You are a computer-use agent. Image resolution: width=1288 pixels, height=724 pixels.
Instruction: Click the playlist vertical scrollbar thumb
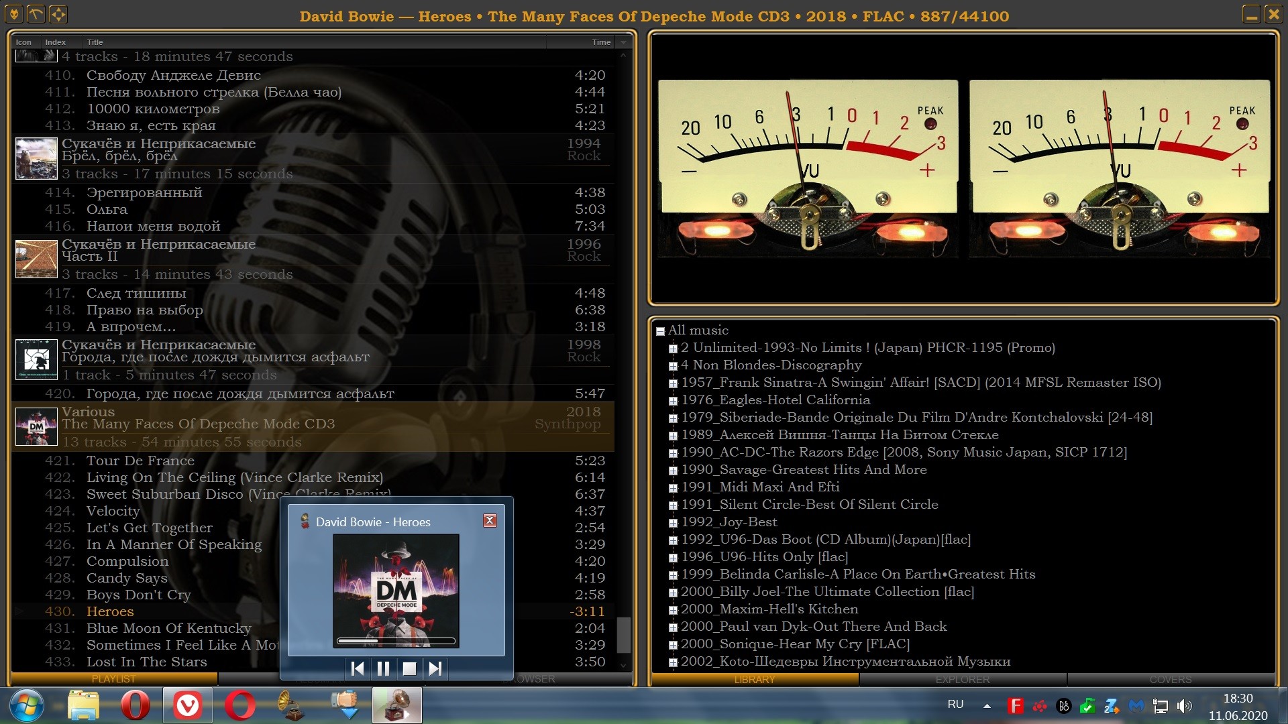click(x=623, y=634)
